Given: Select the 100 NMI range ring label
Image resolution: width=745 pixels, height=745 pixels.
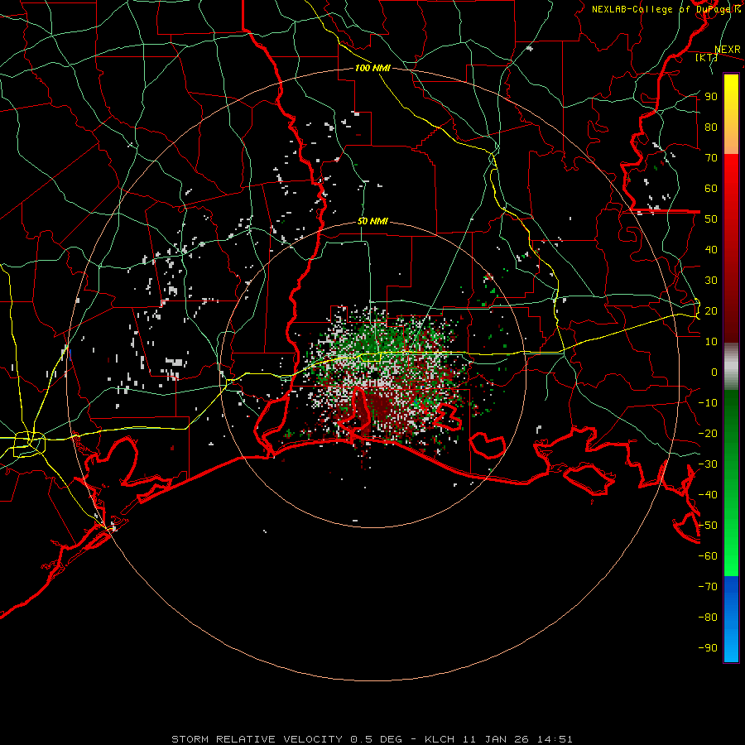Looking at the screenshot, I should (x=372, y=68).
